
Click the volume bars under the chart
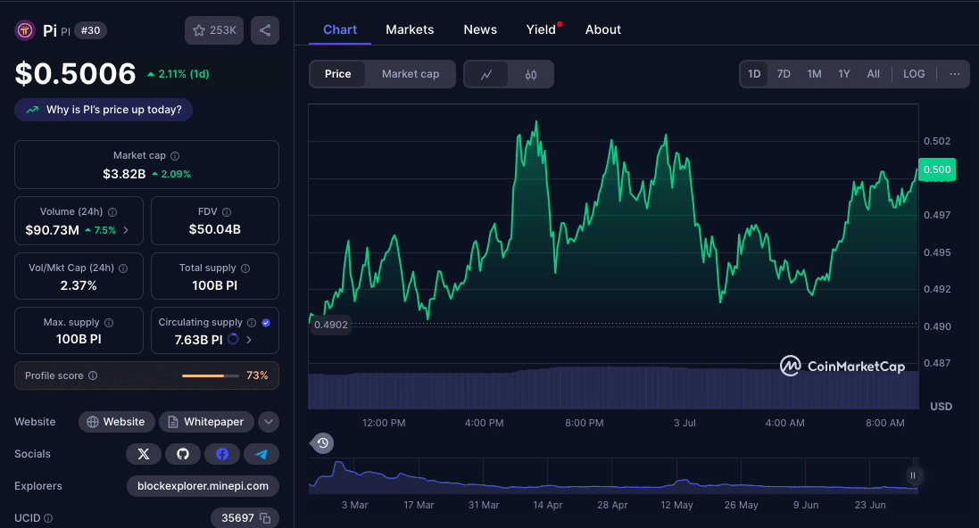click(x=613, y=388)
